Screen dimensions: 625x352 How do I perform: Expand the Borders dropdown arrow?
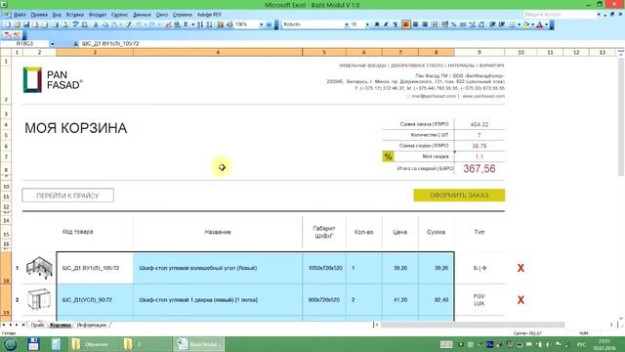tap(519, 24)
